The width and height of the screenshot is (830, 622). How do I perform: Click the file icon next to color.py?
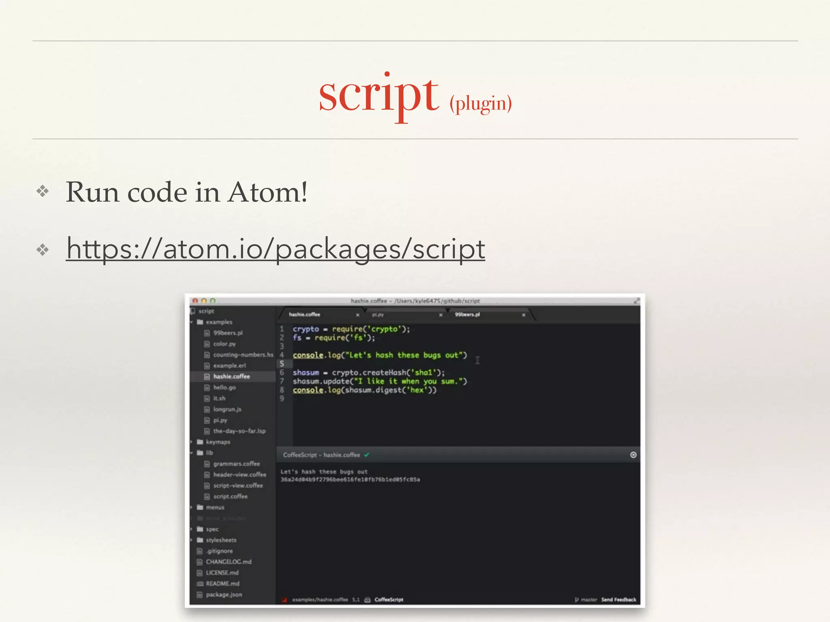[x=207, y=344]
